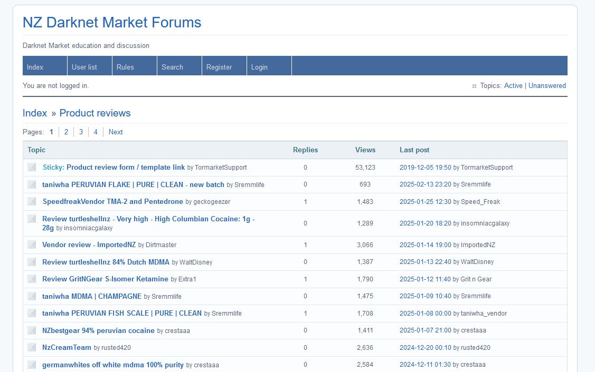Click topic icon beside Vendor review ImportedNZ
This screenshot has height=372, width=595.
[x=32, y=244]
